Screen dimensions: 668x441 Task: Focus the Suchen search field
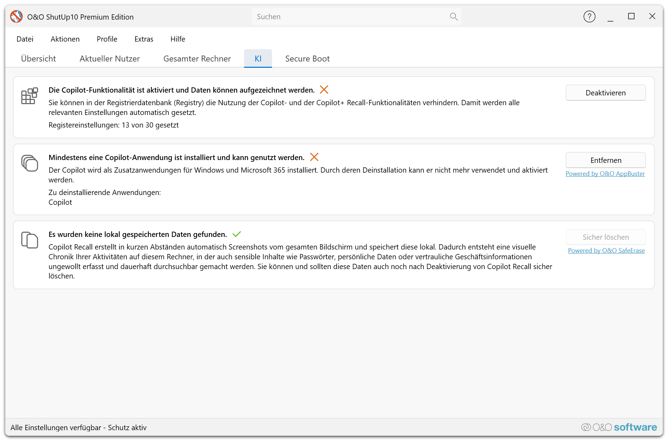[357, 17]
